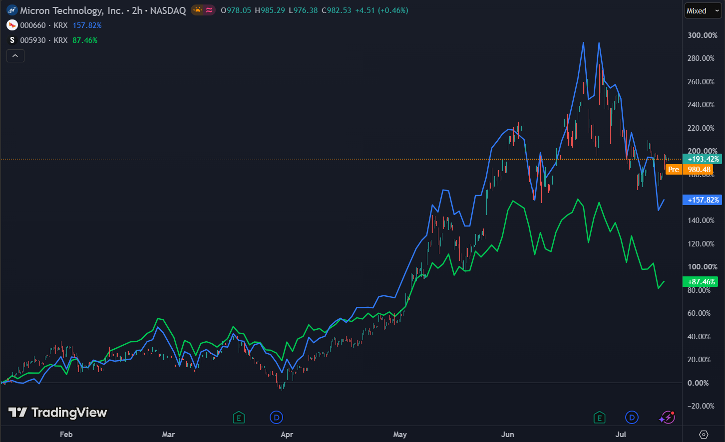Click 'Feb' on the time axis
Screen dimensions: 725x442
click(x=66, y=435)
